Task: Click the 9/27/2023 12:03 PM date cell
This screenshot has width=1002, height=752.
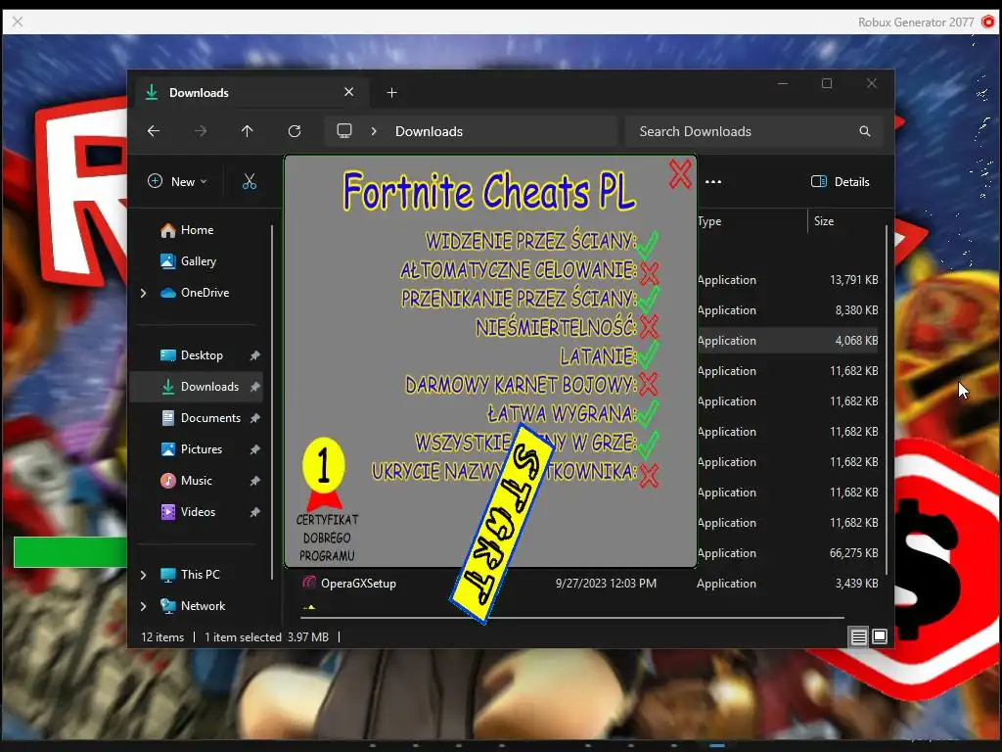Action: [x=606, y=584]
